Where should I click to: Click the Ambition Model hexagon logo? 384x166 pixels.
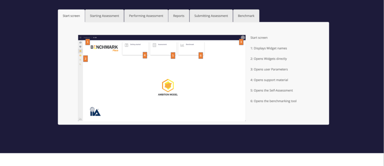pyautogui.click(x=168, y=86)
